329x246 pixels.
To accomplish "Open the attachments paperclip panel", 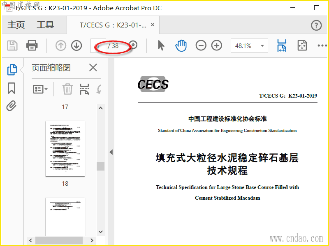I will point(12,106).
